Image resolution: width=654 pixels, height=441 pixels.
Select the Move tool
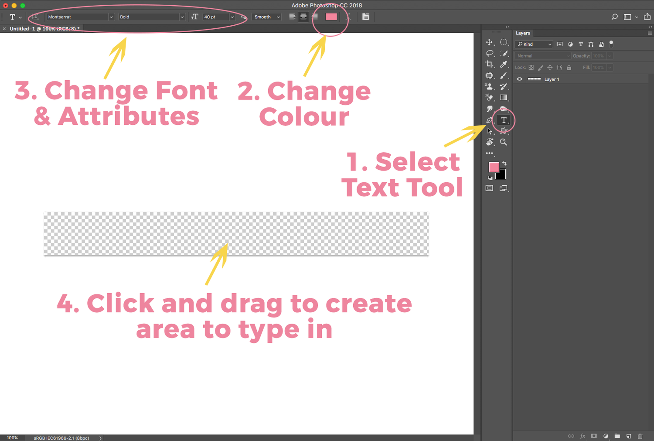coord(490,42)
